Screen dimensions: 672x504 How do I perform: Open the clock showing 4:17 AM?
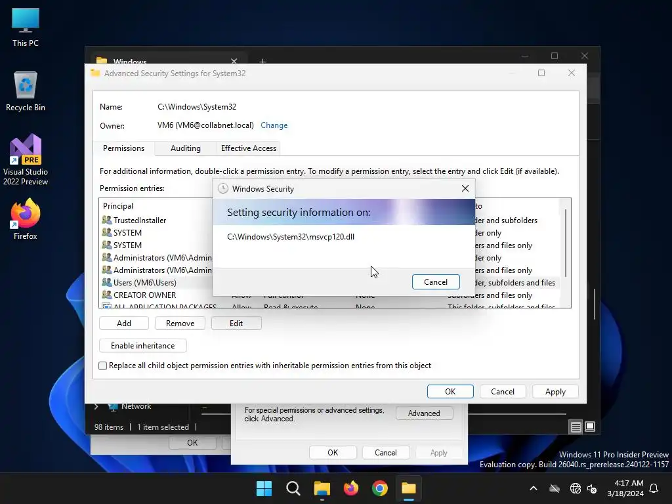pyautogui.click(x=625, y=488)
